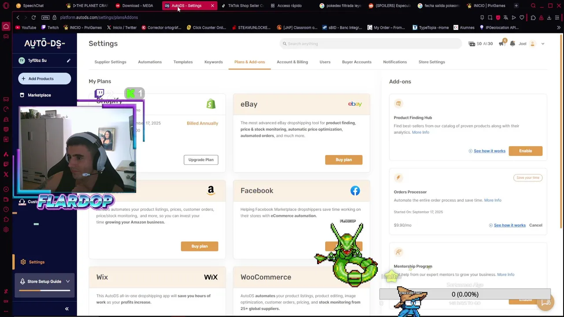564x317 pixels.
Task: Open the Twitch bookmark in the bookmarks bar
Action: point(49,28)
